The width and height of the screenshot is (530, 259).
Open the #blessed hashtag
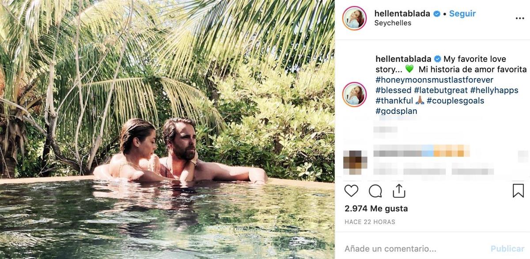(x=393, y=90)
